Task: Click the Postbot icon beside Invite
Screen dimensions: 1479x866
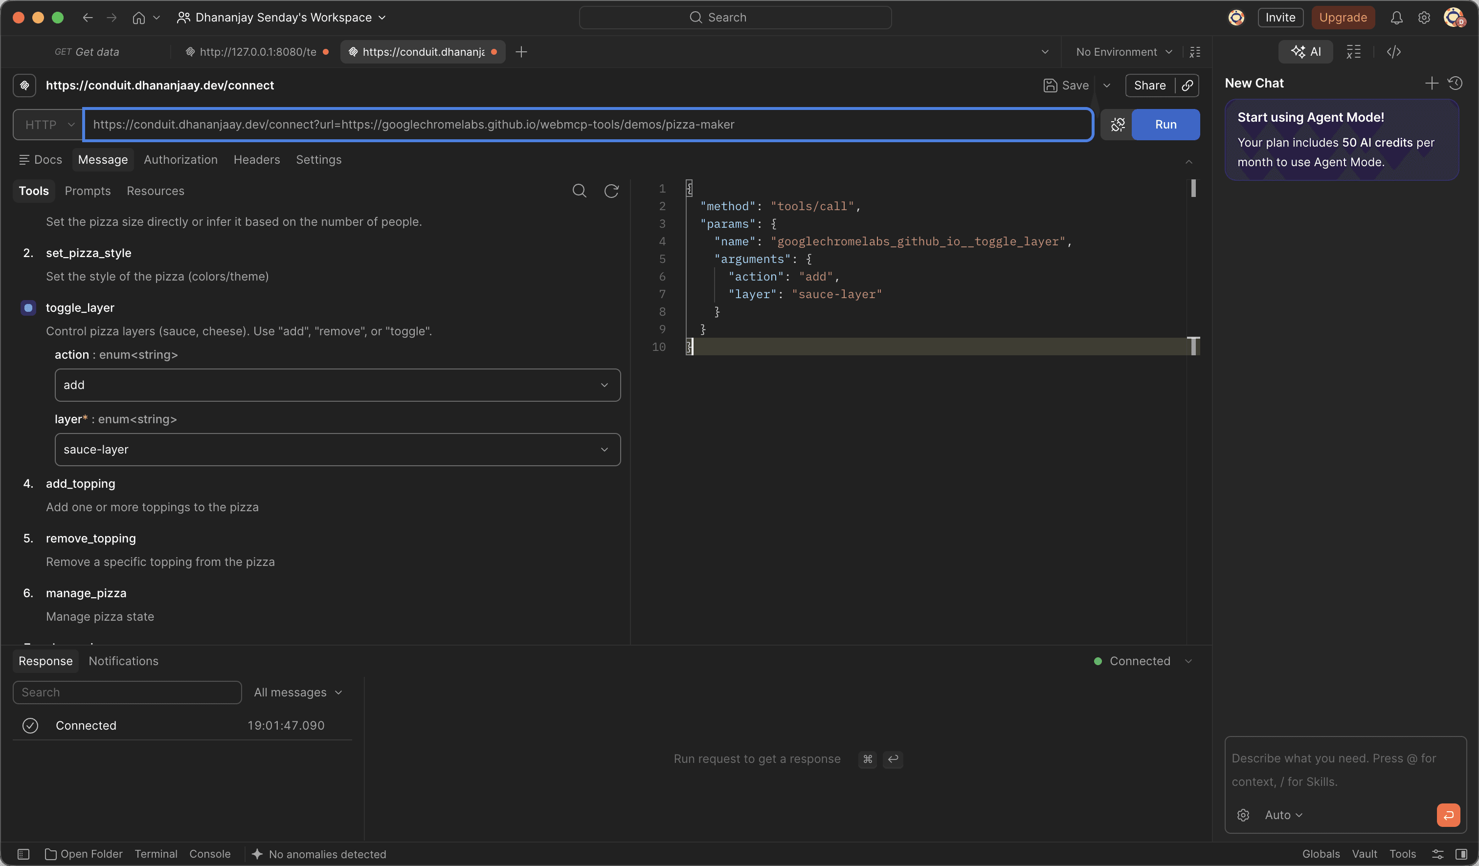Action: tap(1236, 18)
